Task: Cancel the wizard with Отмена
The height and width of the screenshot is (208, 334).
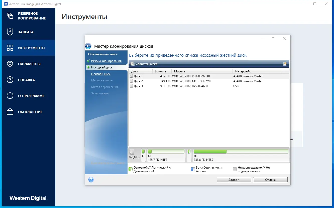Action: pyautogui.click(x=270, y=180)
